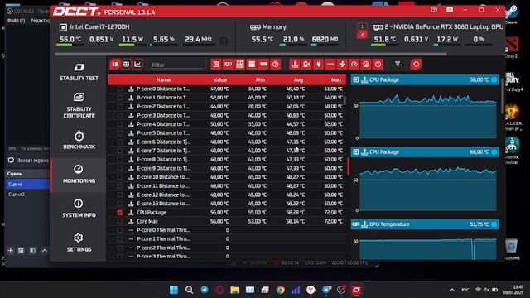
Task: Open the Stability Certificate section
Action: coord(79,106)
